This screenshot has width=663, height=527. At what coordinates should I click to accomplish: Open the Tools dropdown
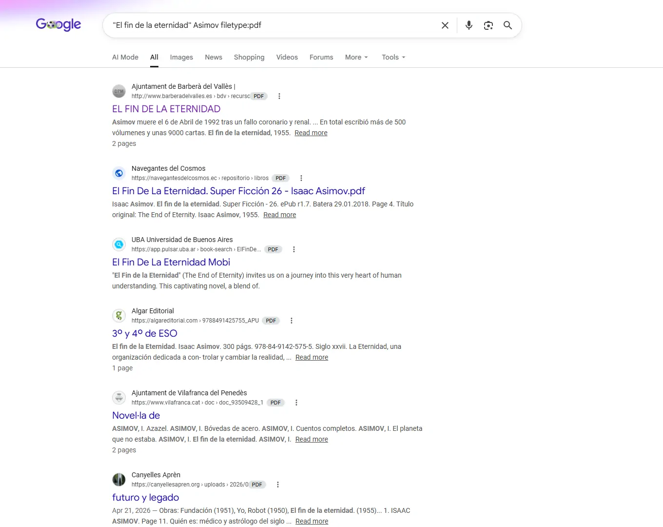click(393, 57)
